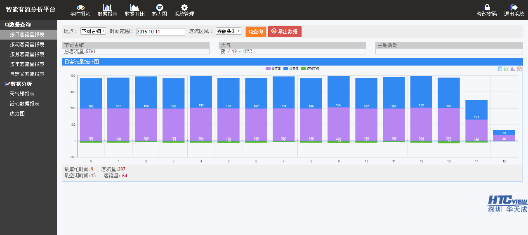Open the 地点 location dropdown
This screenshot has width=528, height=235.
click(93, 31)
